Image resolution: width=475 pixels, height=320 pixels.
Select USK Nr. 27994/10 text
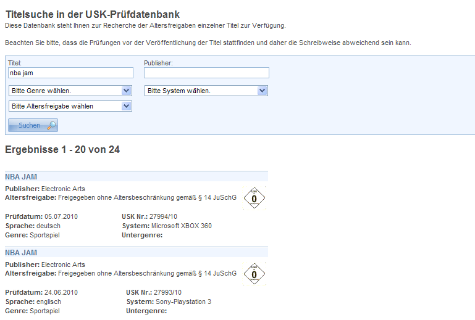(x=163, y=216)
